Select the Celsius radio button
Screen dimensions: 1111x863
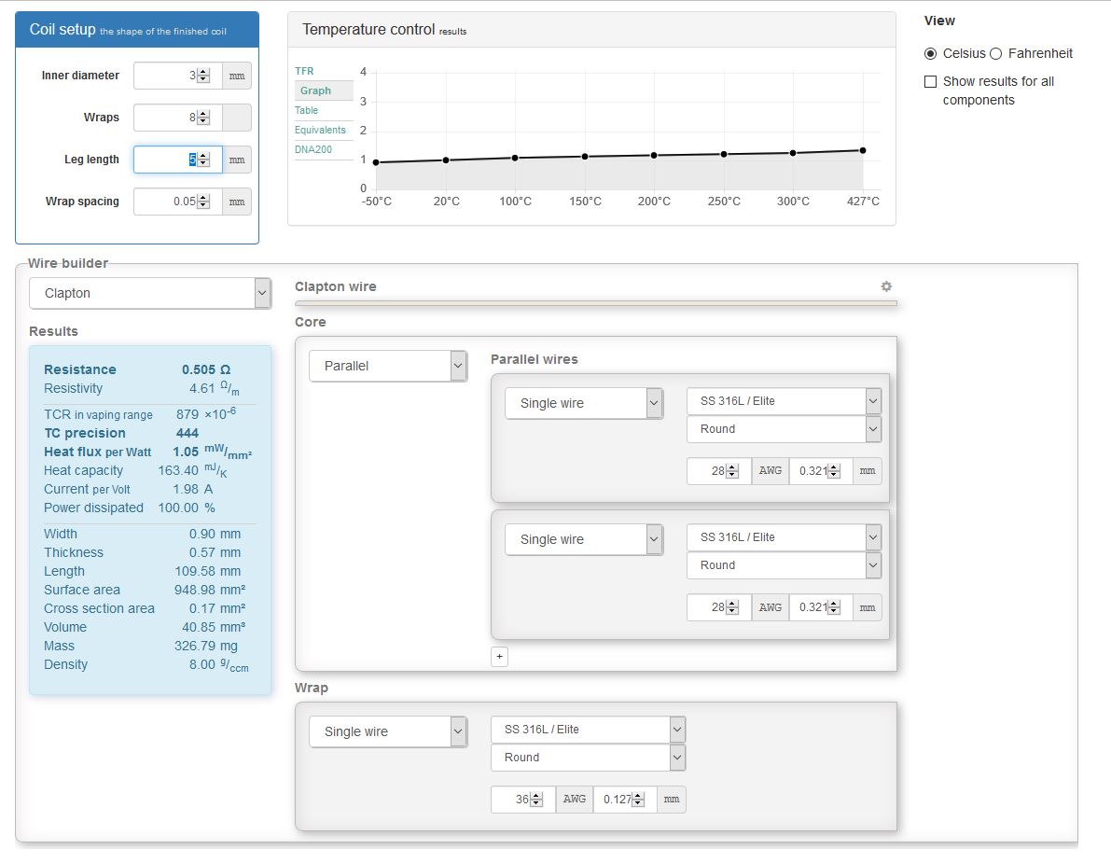click(x=930, y=53)
